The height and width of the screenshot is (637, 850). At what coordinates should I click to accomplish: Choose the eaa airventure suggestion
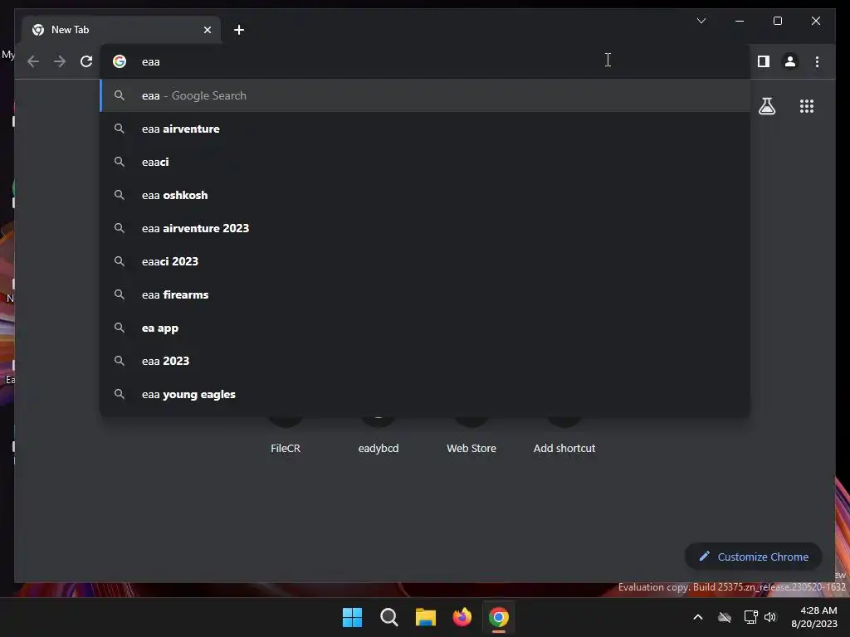[425, 129]
